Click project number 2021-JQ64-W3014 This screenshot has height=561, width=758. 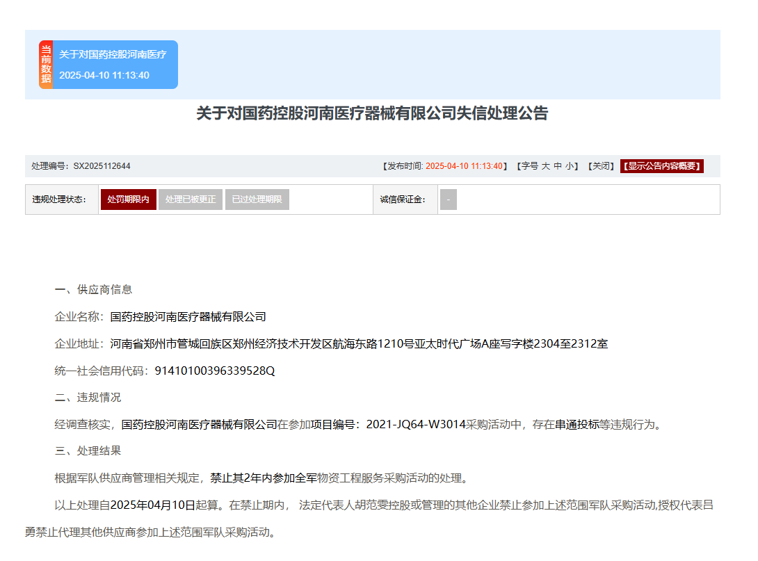pyautogui.click(x=416, y=424)
